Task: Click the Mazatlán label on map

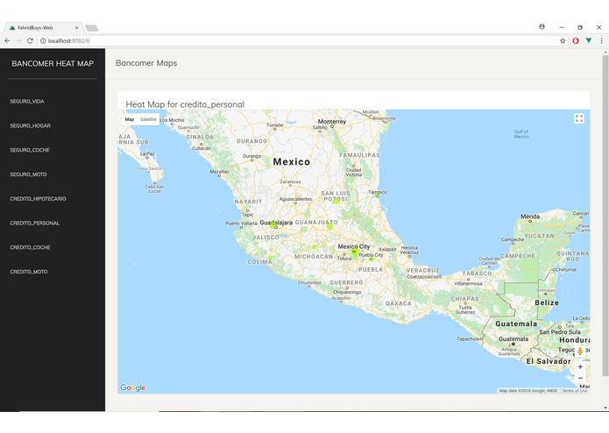Action: click(219, 171)
